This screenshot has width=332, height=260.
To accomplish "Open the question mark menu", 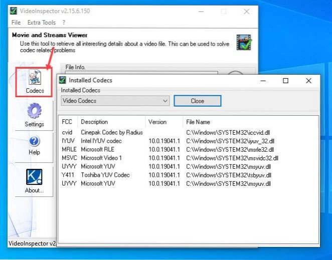I will click(x=64, y=23).
